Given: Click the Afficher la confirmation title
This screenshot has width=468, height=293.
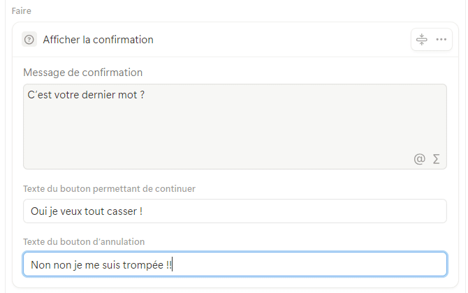Looking at the screenshot, I should [98, 40].
